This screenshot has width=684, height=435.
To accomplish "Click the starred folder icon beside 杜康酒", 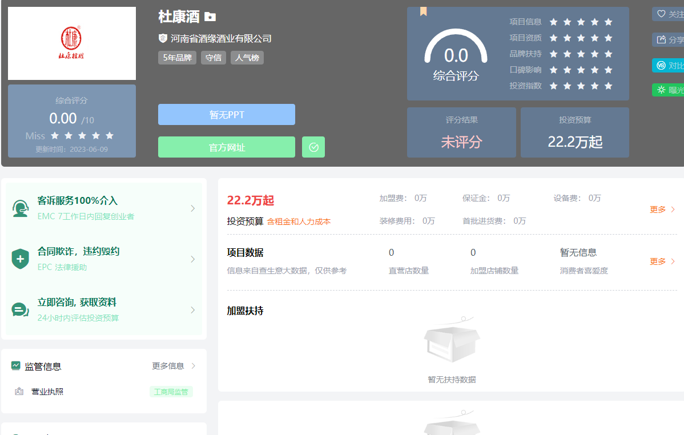I will click(x=210, y=17).
